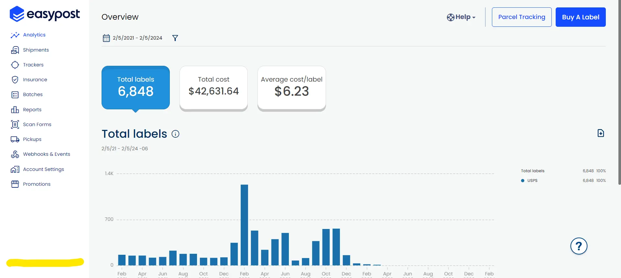
Task: Open the filter funnel icon
Action: pyautogui.click(x=175, y=38)
